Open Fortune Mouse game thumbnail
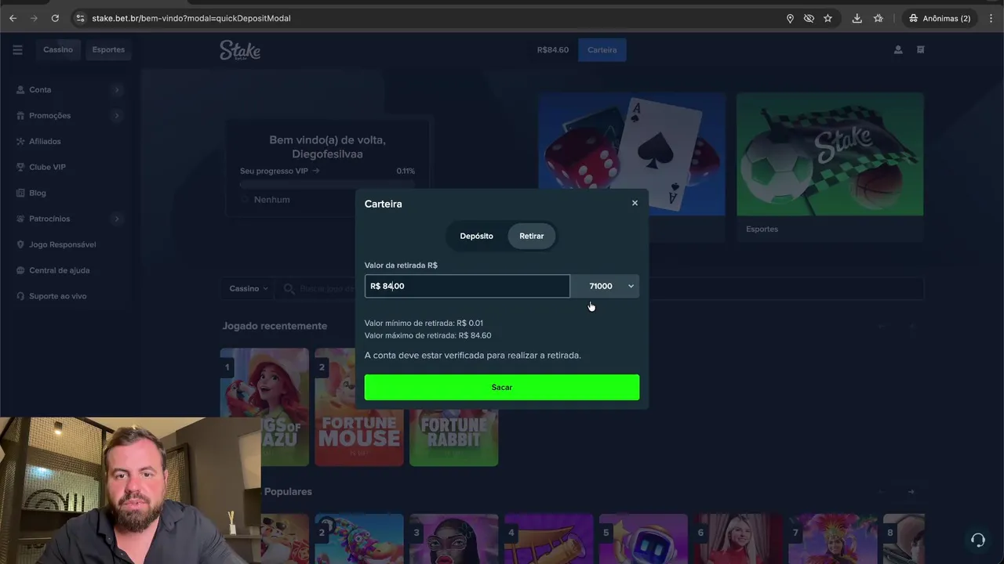This screenshot has width=1004, height=564. coord(359,407)
